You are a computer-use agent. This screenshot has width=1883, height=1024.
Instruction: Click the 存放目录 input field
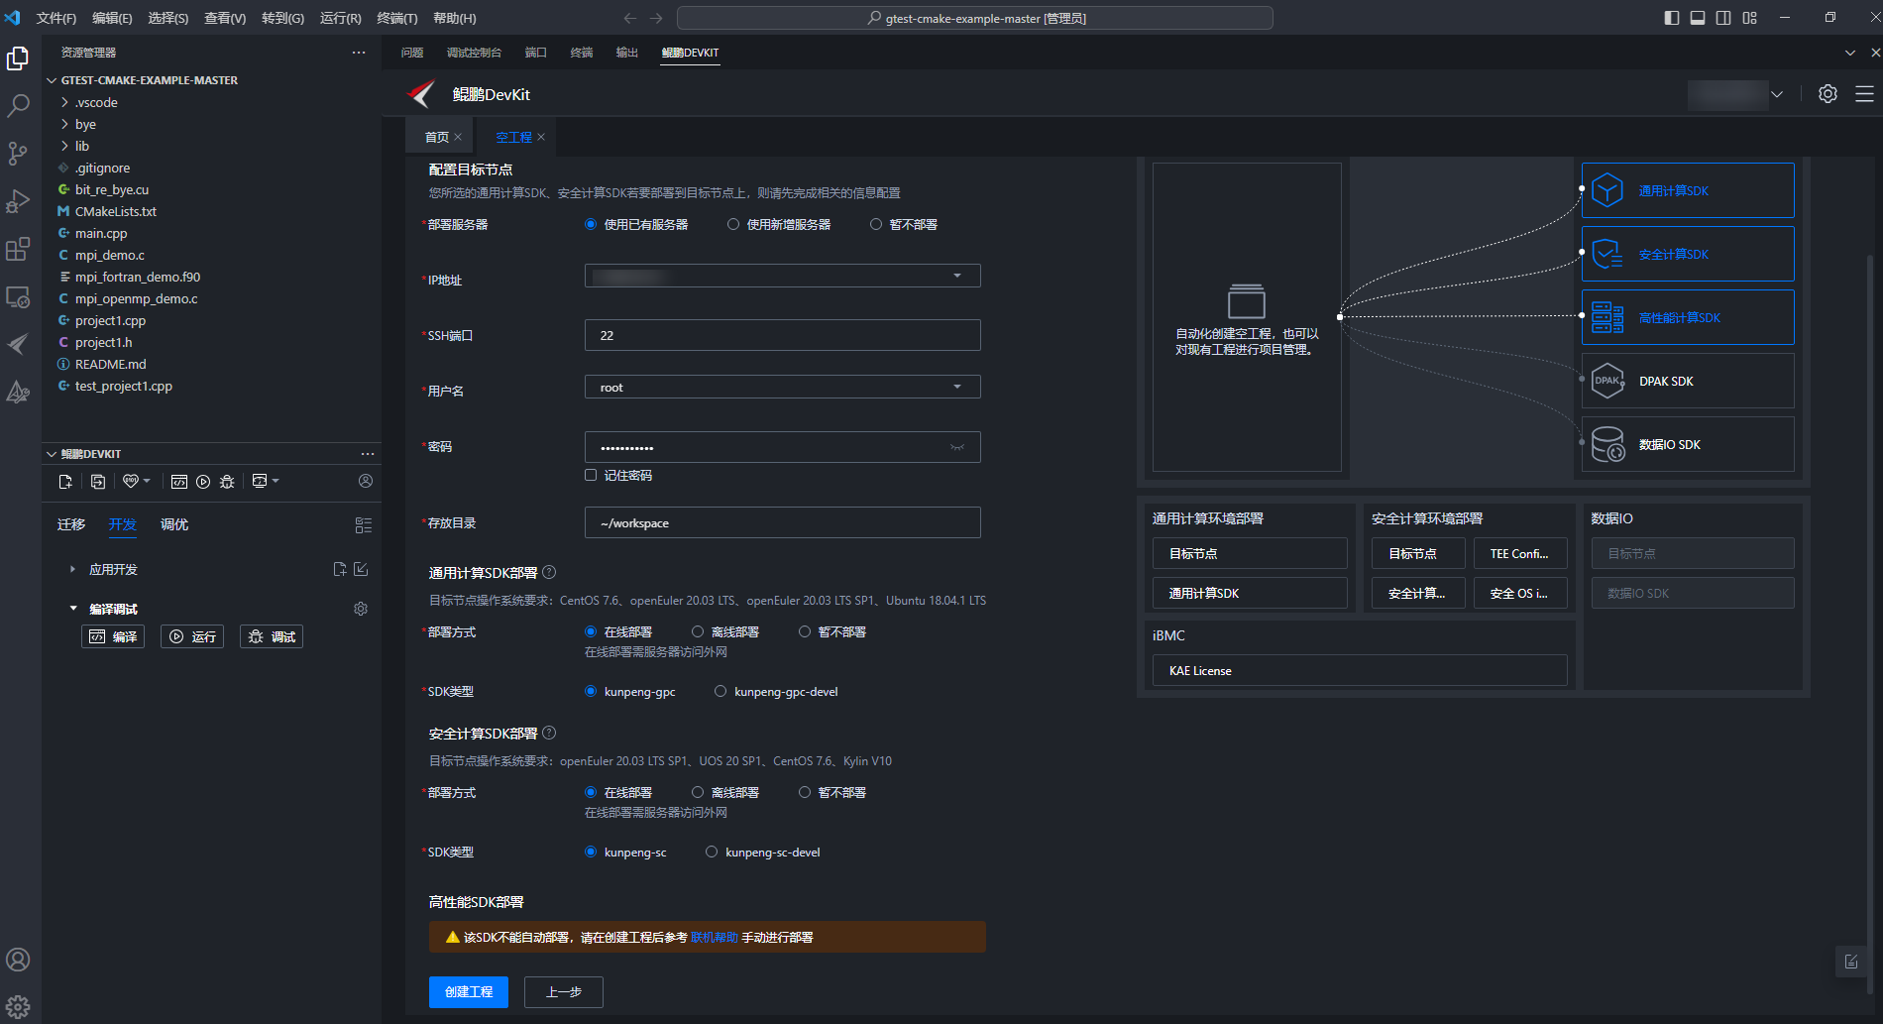[783, 522]
